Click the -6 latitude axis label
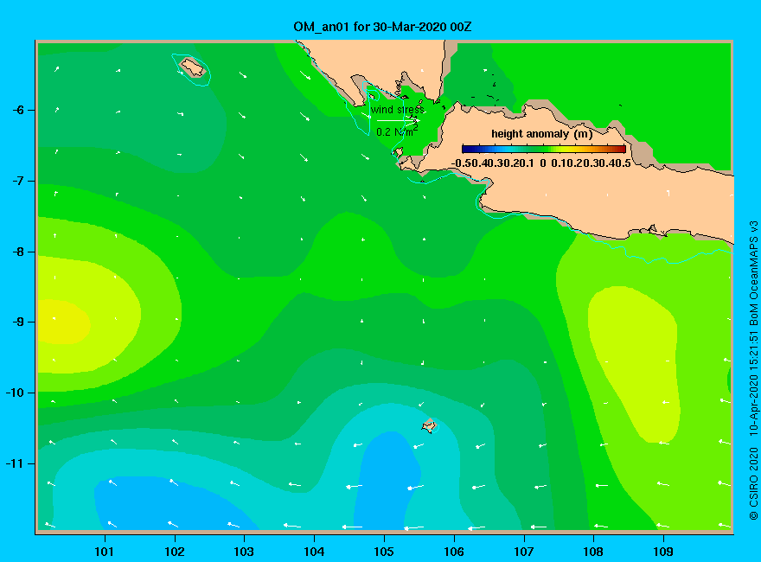761x562 pixels. (18, 110)
